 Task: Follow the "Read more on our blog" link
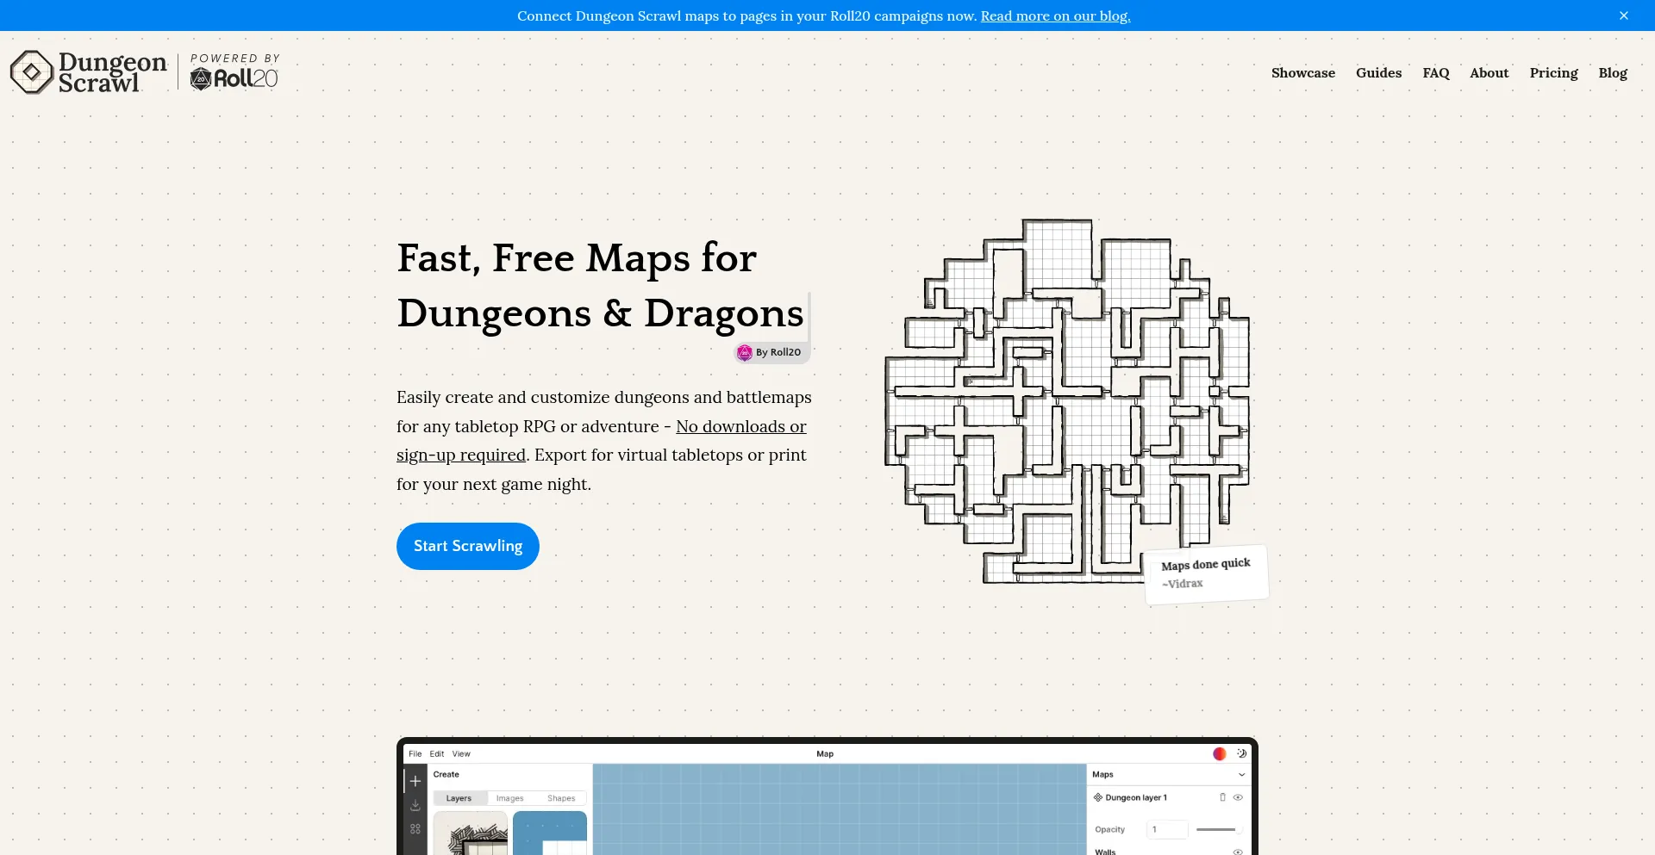click(x=1055, y=15)
